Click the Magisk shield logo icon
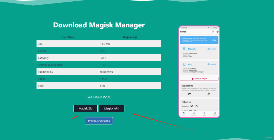The width and height of the screenshot is (274, 140). (184, 49)
